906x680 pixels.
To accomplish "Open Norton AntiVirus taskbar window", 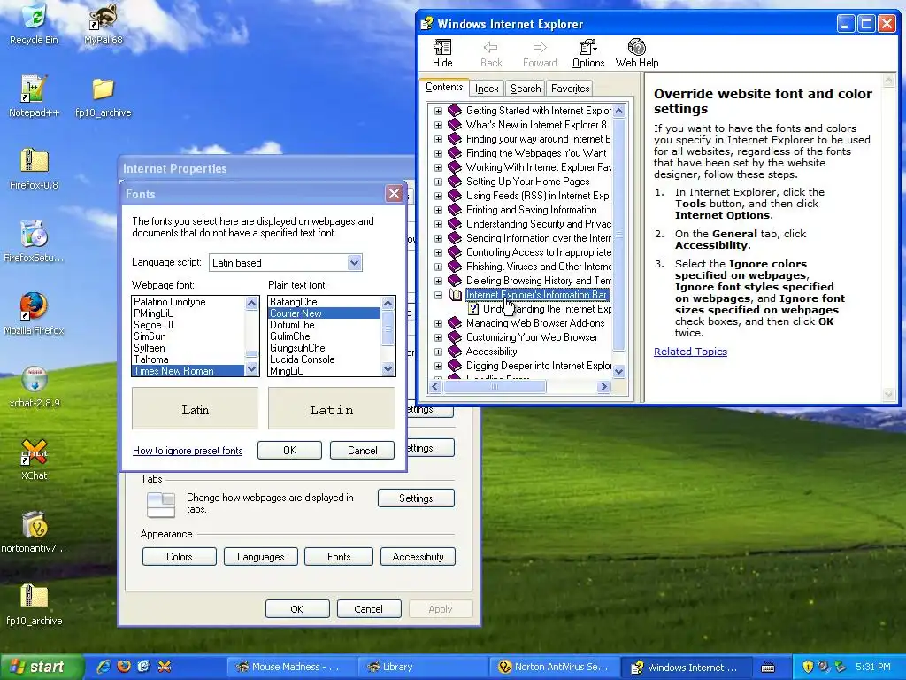I will (555, 668).
